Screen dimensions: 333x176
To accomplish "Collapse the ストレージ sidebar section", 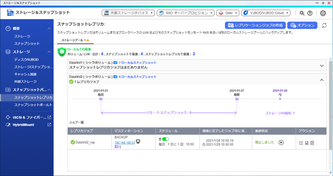I will coord(49,52).
